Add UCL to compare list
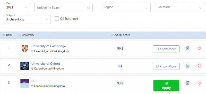 coord(187,83)
